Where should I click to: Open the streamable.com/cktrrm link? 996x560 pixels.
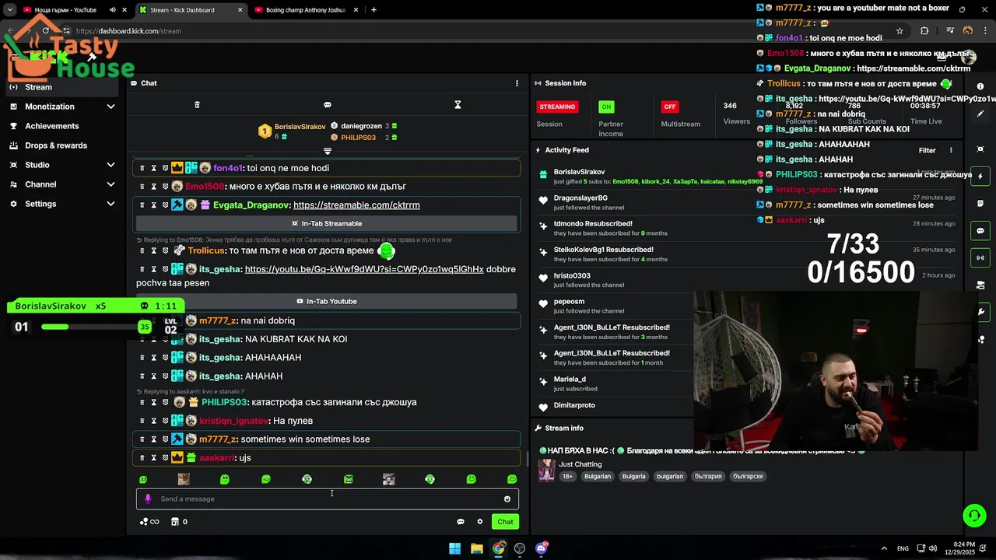click(x=356, y=205)
